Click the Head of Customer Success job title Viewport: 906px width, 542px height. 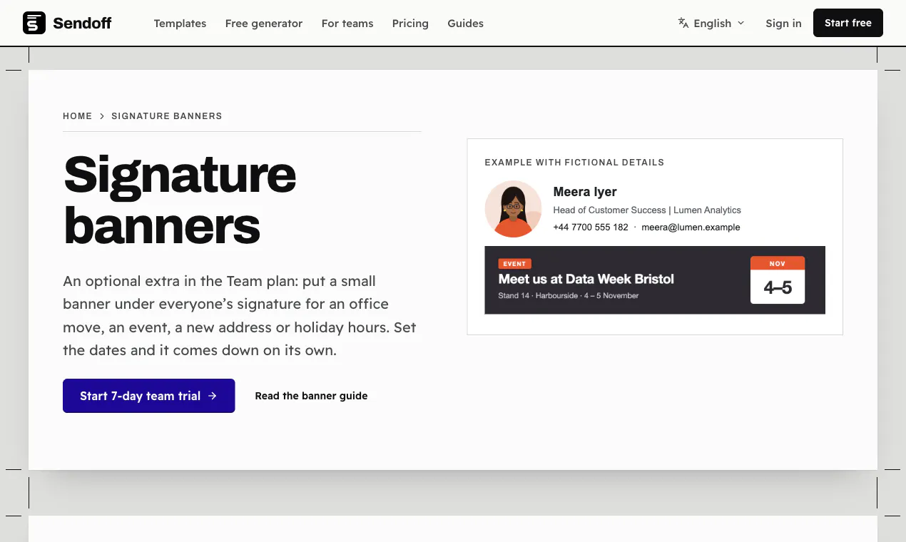click(x=609, y=210)
